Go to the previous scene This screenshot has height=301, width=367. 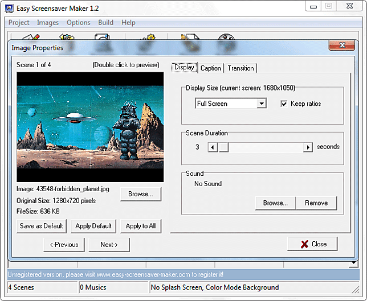pos(64,245)
